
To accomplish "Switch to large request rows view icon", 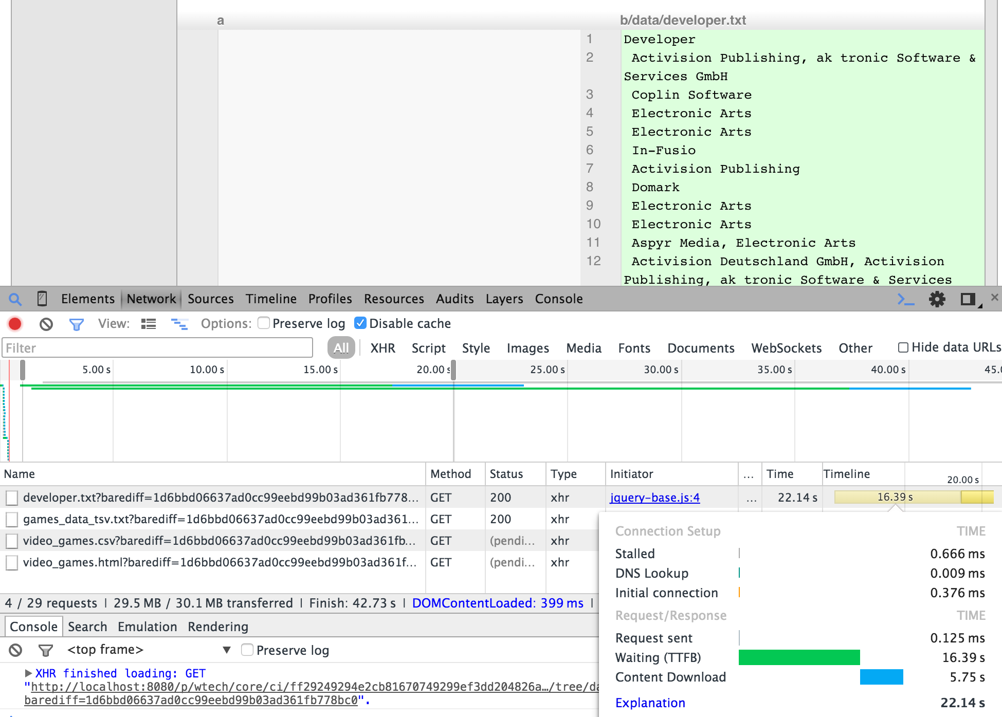I will click(149, 324).
